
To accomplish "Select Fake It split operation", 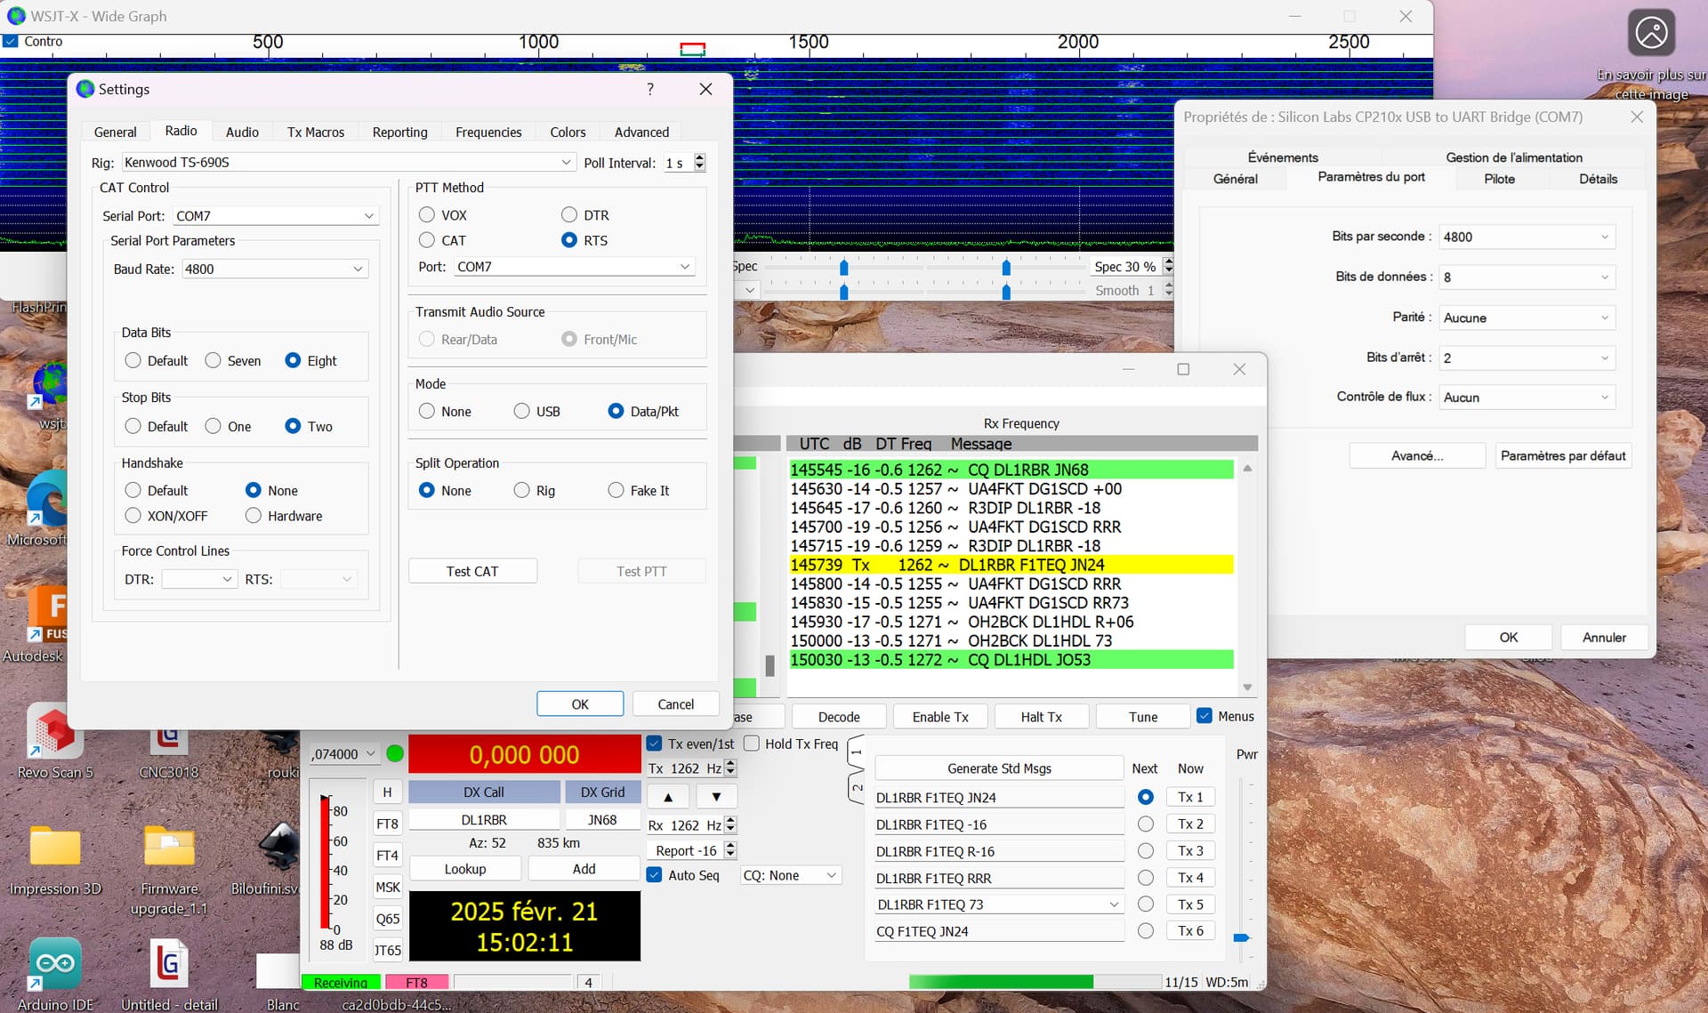I will point(616,490).
